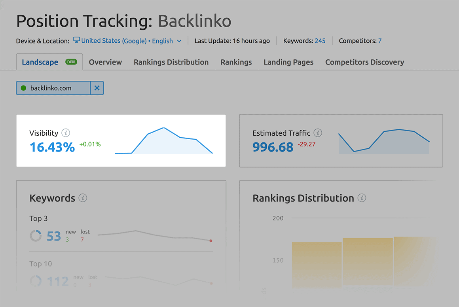
Task: Switch to the Competitors Discovery tab
Action: click(365, 62)
